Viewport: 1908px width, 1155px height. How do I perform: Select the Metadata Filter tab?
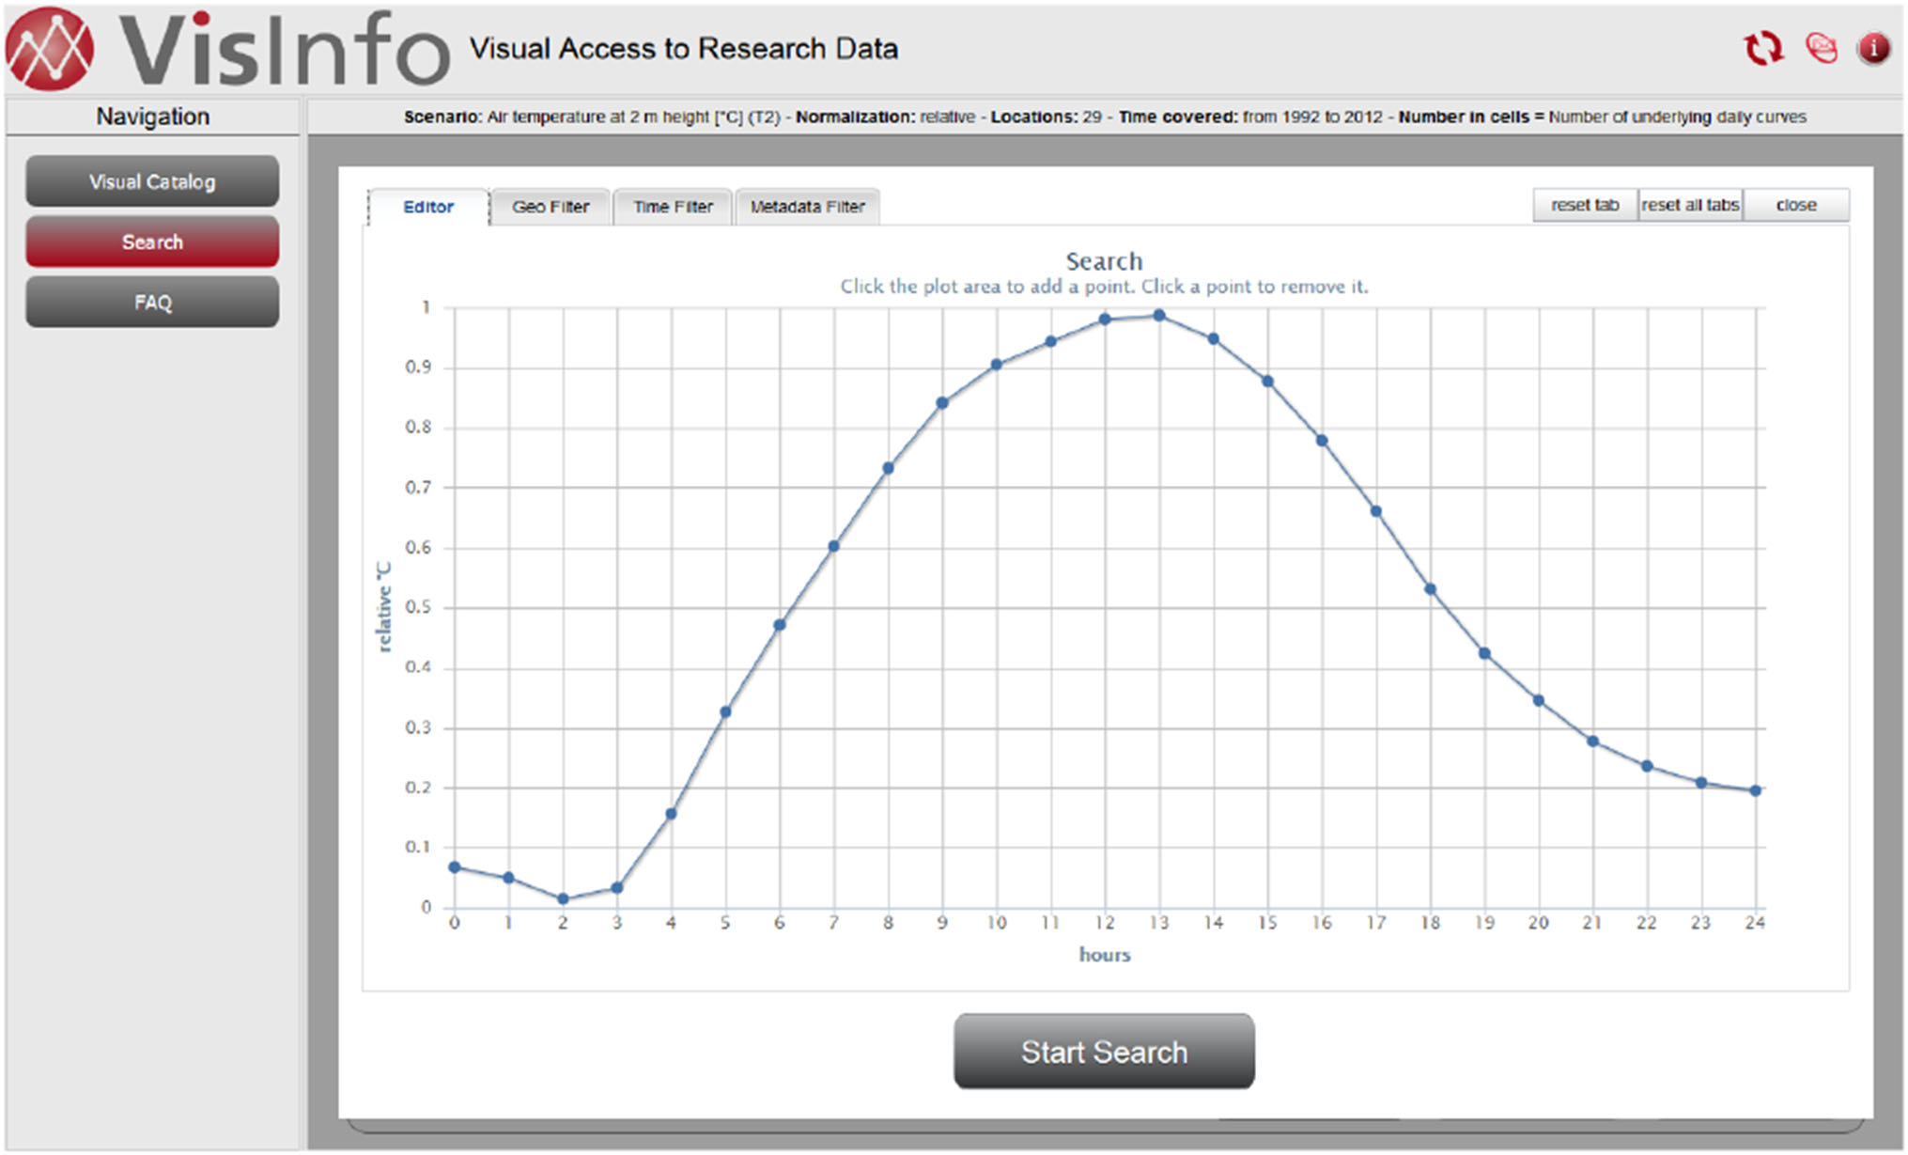807,207
